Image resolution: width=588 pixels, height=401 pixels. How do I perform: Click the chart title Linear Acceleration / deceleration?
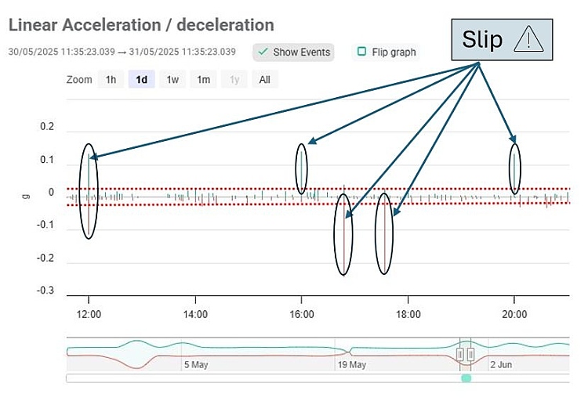[141, 25]
